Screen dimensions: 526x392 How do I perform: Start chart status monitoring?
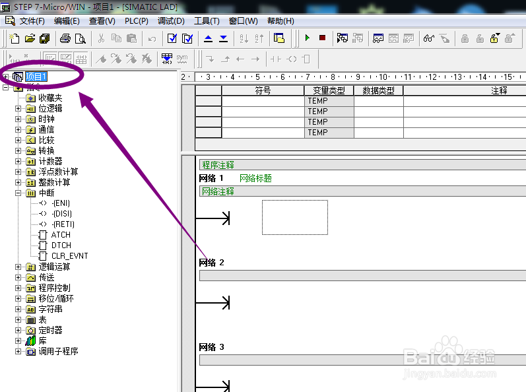pyautogui.click(x=378, y=38)
